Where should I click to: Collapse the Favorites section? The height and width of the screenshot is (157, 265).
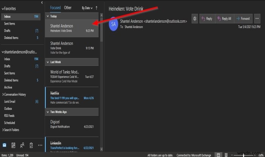coord(3,9)
